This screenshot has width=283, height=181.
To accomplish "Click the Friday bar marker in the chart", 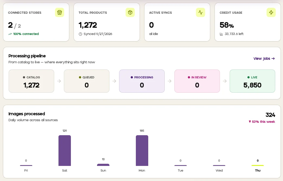I will [x=26, y=165].
